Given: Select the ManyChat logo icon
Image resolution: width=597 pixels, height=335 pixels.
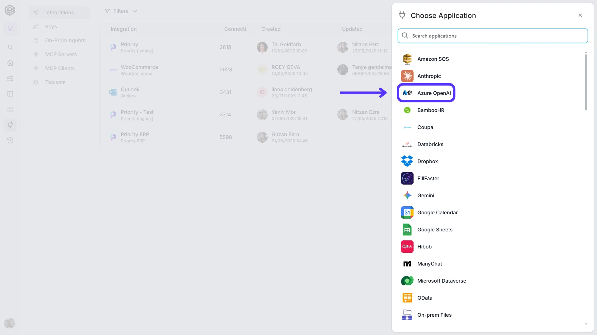Looking at the screenshot, I should coord(407,264).
